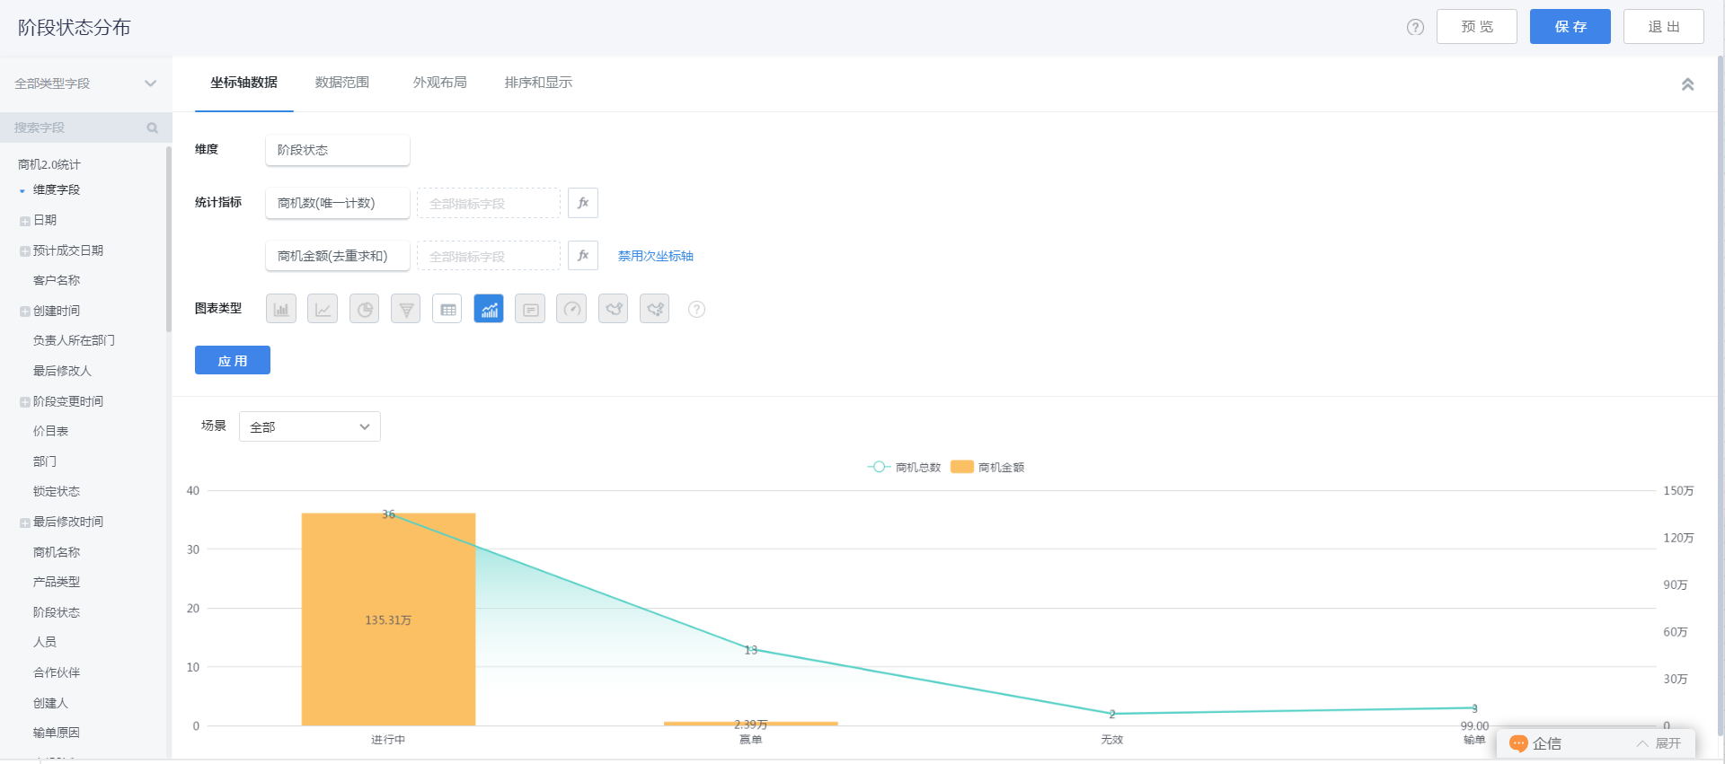Toggle 商机总数 series in chart legend
The width and height of the screenshot is (1725, 764).
coord(904,467)
